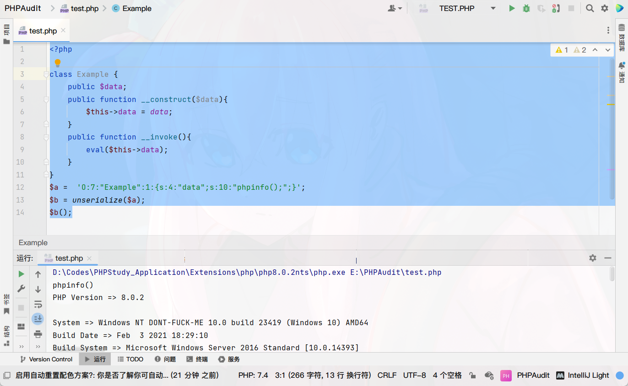Switch to the Version Control tab
This screenshot has height=386, width=628.
(x=46, y=359)
